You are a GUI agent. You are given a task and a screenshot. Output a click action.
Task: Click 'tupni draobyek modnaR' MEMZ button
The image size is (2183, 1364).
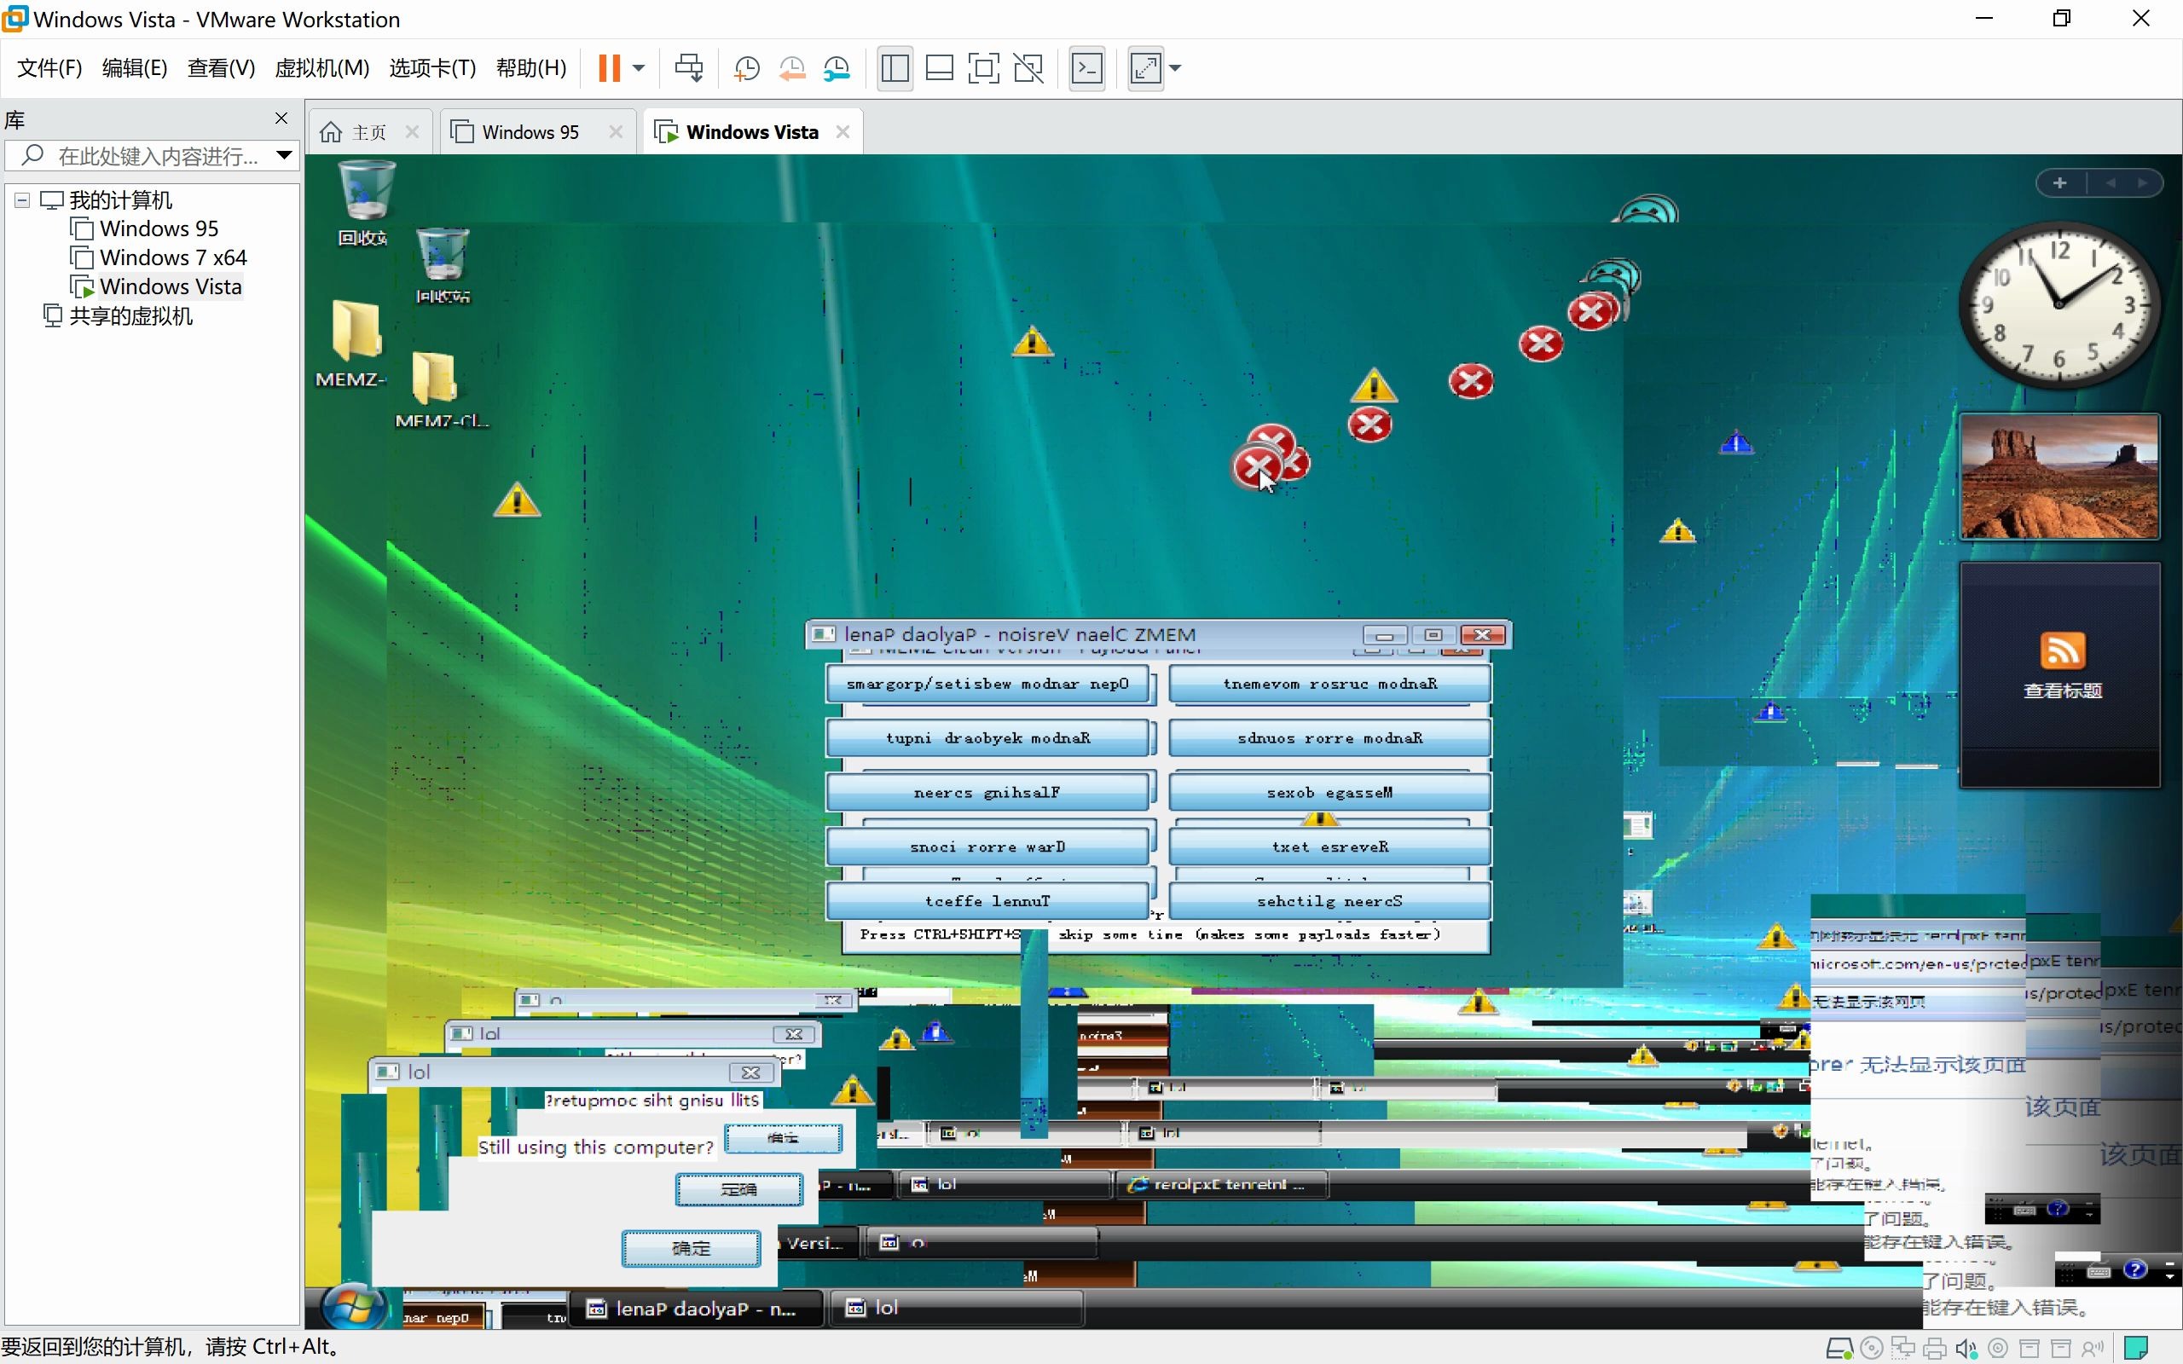[987, 738]
